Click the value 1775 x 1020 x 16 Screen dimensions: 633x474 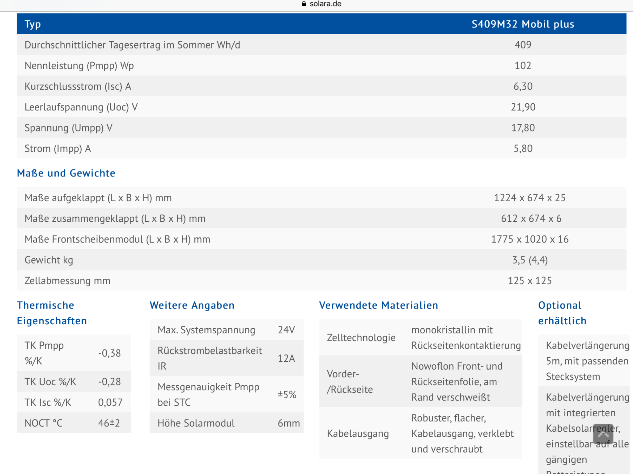pyautogui.click(x=530, y=239)
